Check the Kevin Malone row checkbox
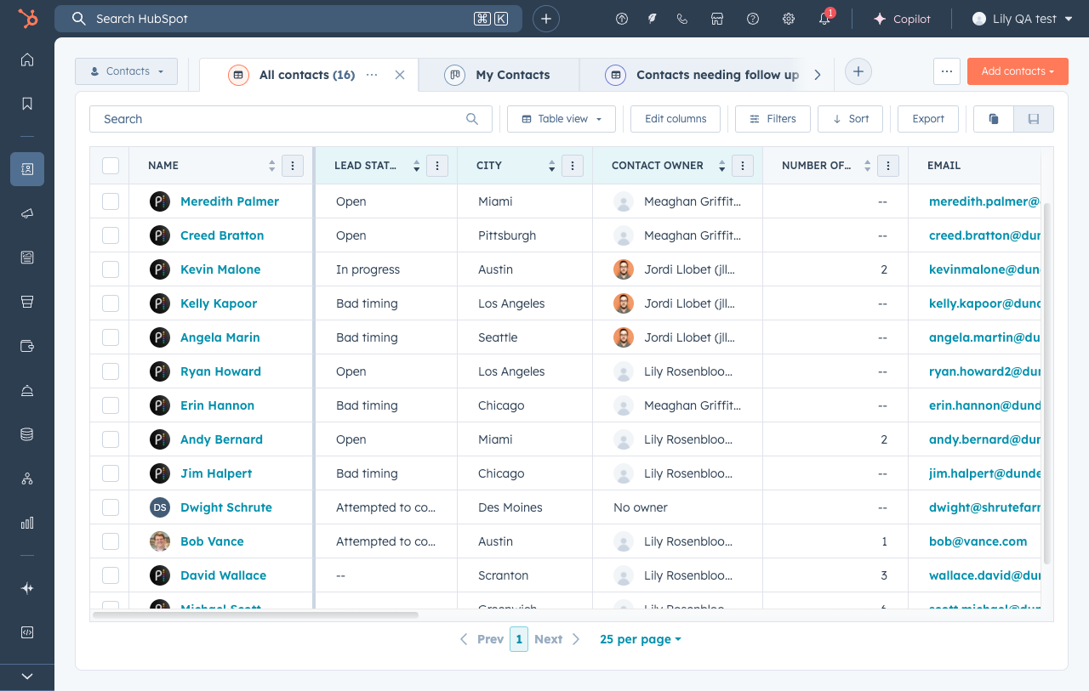Image resolution: width=1089 pixels, height=691 pixels. 111,269
